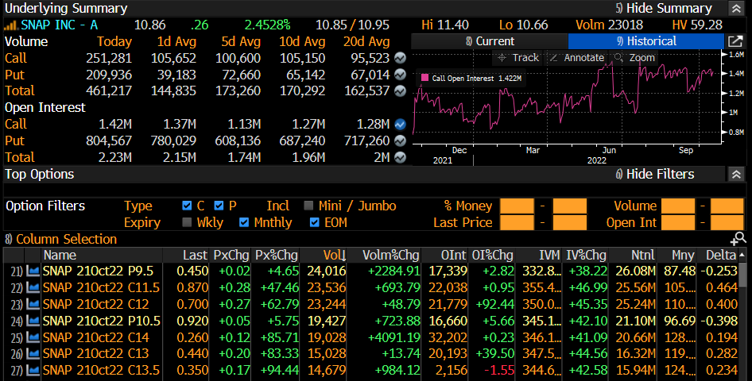
Task: Click the bar chart icon beside SNAP INC
Action: (x=11, y=25)
